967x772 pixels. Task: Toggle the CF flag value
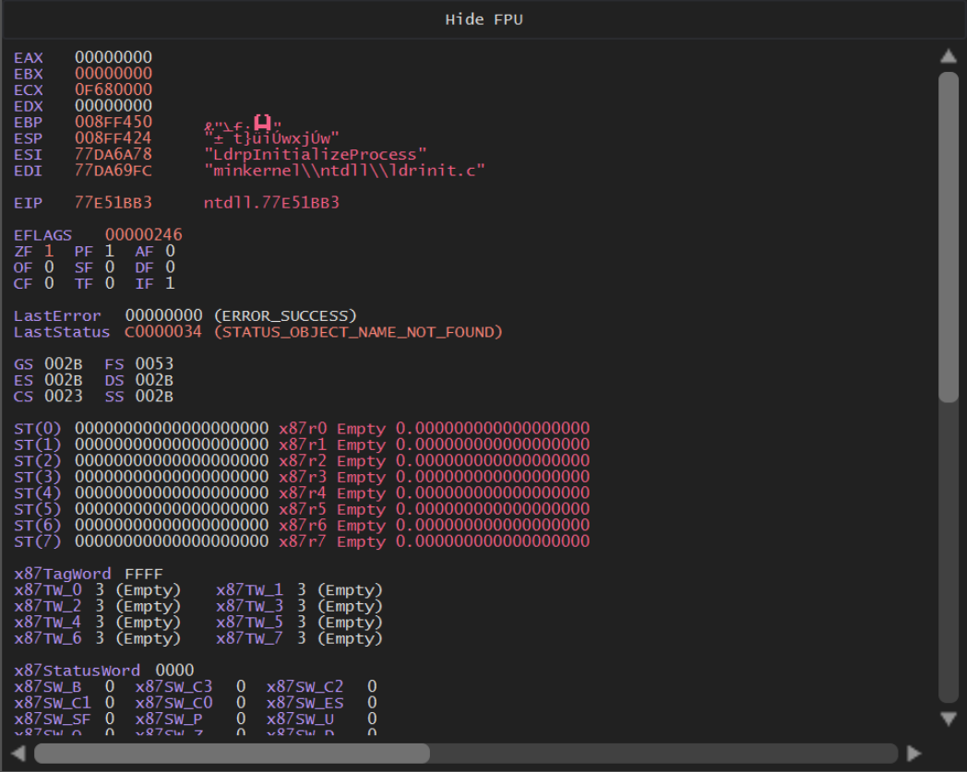49,283
